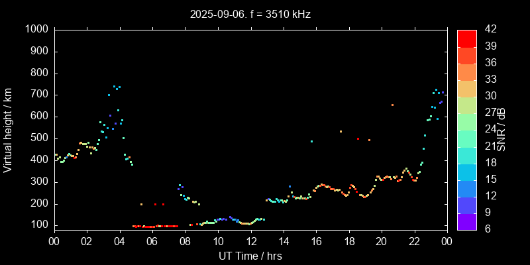The width and height of the screenshot is (530, 265).
Task: Click the purple 6–9 dB colorbar segment
Action: (467, 221)
